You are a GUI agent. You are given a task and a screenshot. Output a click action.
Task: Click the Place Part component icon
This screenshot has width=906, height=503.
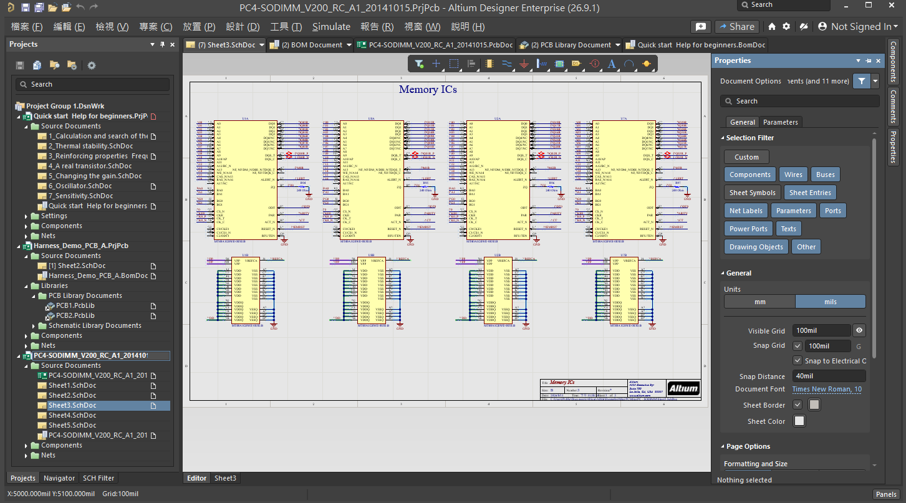(x=489, y=64)
